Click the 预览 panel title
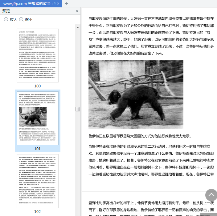The height and width of the screenshot is (216, 217). point(6,11)
